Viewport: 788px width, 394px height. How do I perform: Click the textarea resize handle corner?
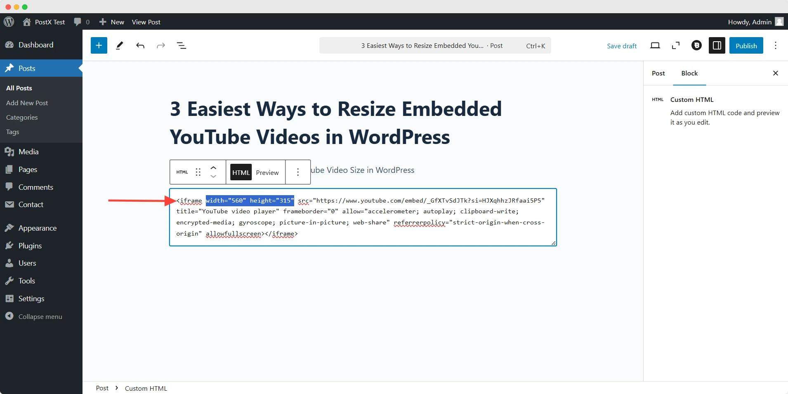553,243
